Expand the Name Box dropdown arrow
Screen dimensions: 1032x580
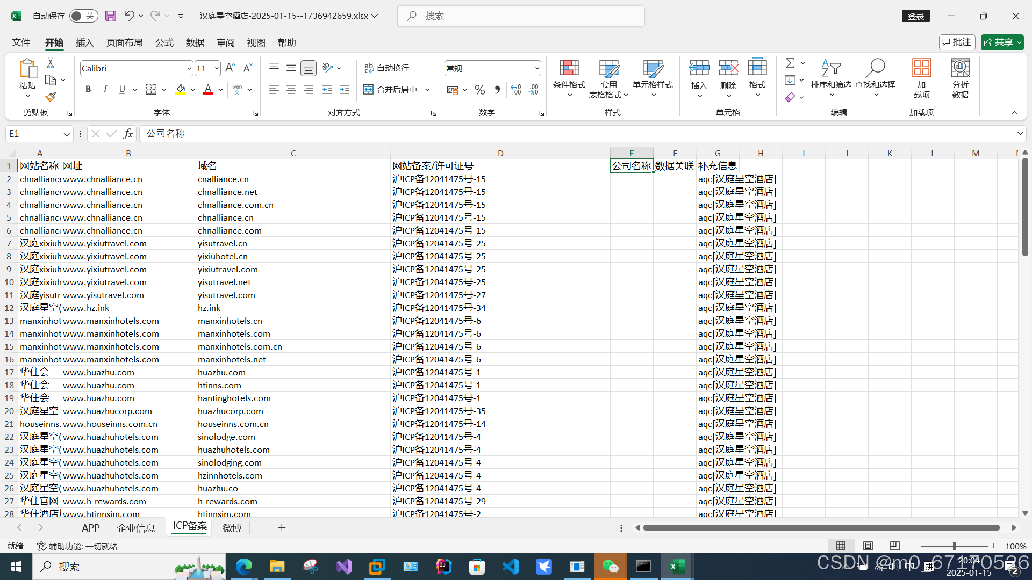(67, 134)
